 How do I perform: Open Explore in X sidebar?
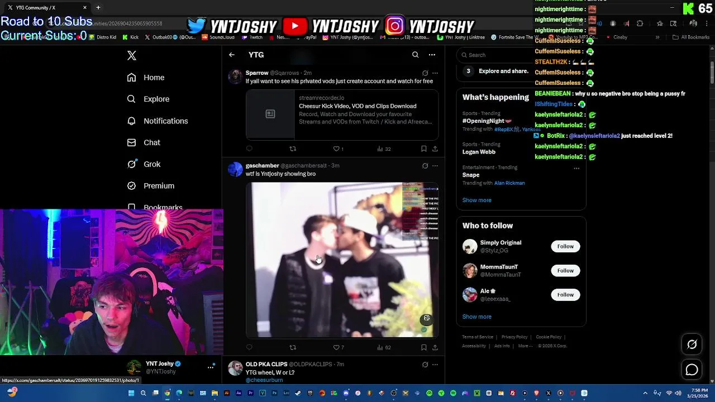(x=148, y=99)
